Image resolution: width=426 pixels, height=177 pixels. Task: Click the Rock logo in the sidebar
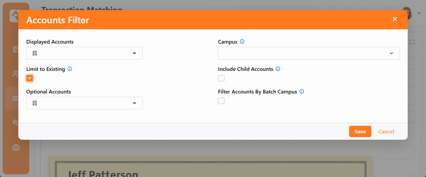pos(15,15)
